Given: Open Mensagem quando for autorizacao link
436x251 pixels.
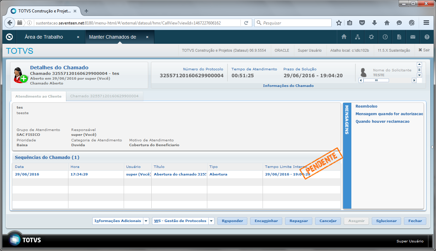Looking at the screenshot, I should click(389, 114).
